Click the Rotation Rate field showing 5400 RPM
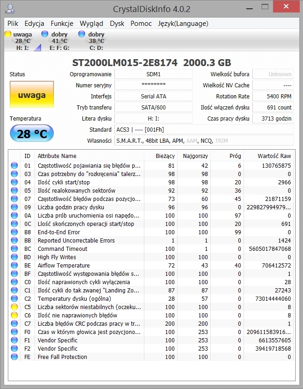Screen dimensions: 303x389 [x=273, y=96]
